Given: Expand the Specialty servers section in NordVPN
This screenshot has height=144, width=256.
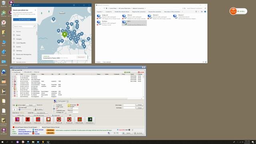Looking at the screenshot, I should point(14,62).
